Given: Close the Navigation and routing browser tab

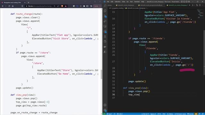Looking at the screenshot, I should (x=25, y=3).
